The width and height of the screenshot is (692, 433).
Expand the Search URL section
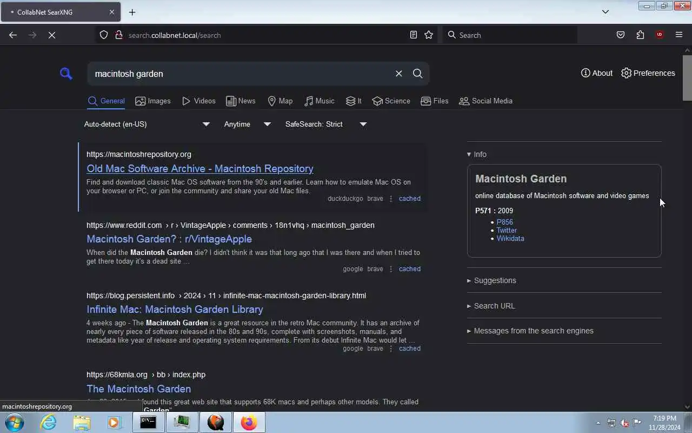click(x=491, y=306)
